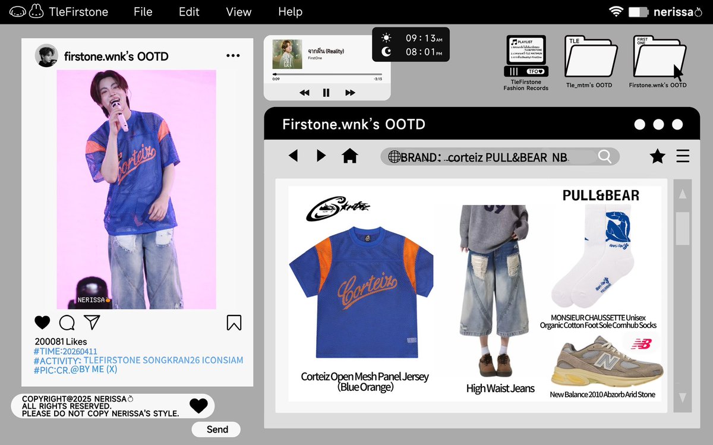Click the moon icon in clock widget
The height and width of the screenshot is (445, 713).
coord(387,52)
